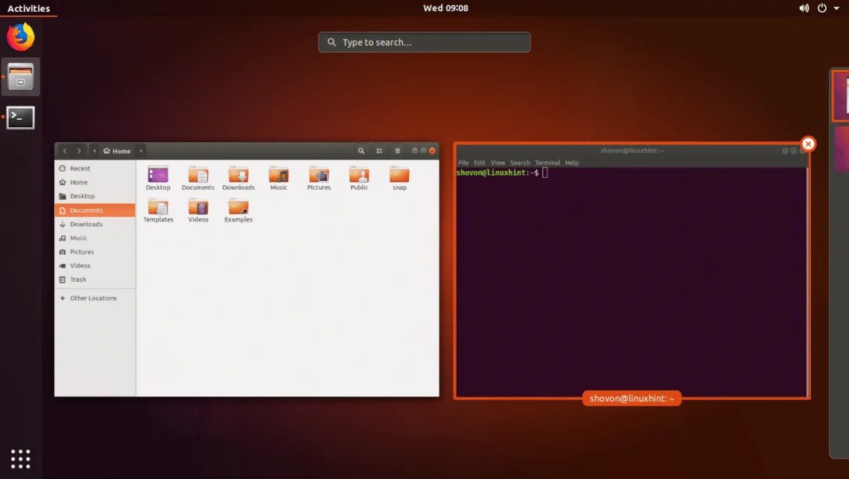The width and height of the screenshot is (849, 479).
Task: Expand the system menu arrow
Action: (x=836, y=8)
